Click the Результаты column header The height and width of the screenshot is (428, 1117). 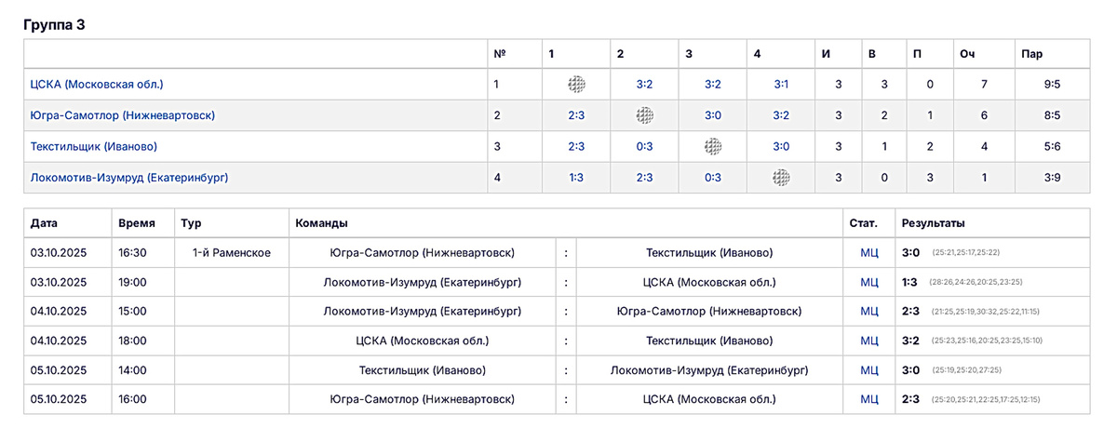coord(933,223)
